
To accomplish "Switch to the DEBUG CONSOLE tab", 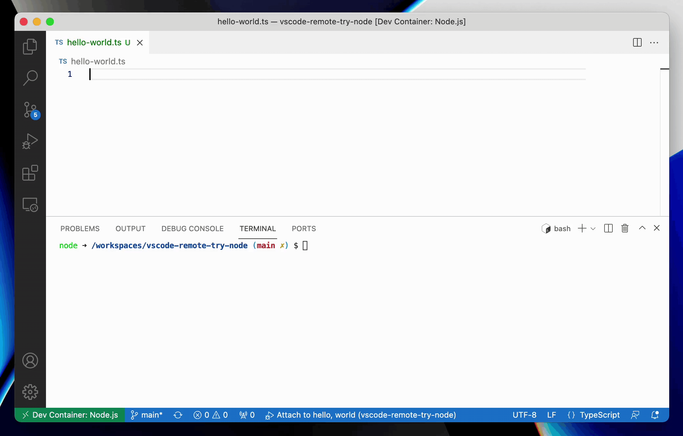I will pos(192,229).
